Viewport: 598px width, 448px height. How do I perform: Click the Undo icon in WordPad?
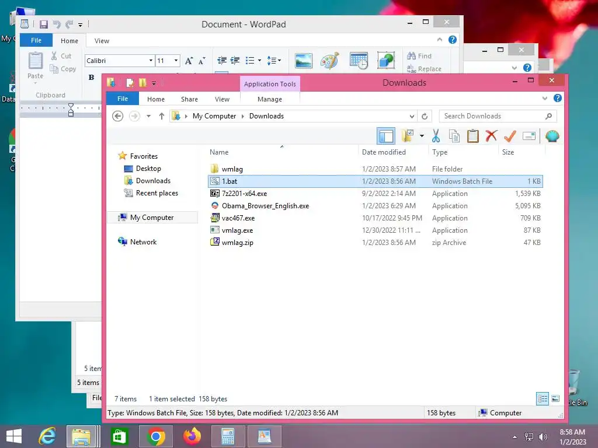pos(57,24)
